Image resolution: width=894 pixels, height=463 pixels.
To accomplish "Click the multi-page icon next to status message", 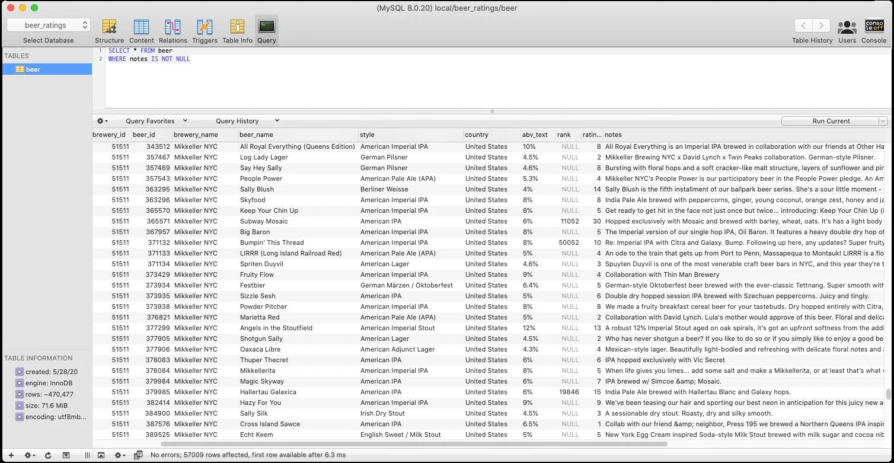I will tap(138, 455).
